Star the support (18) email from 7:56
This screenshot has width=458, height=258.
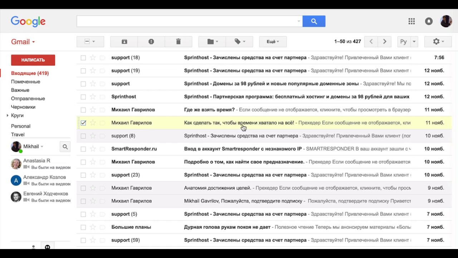point(93,58)
